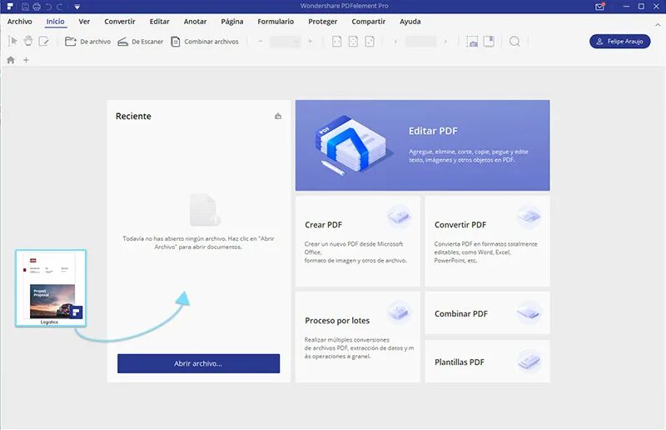Click the first page-fit icon
Image resolution: width=666 pixels, height=430 pixels.
[336, 42]
